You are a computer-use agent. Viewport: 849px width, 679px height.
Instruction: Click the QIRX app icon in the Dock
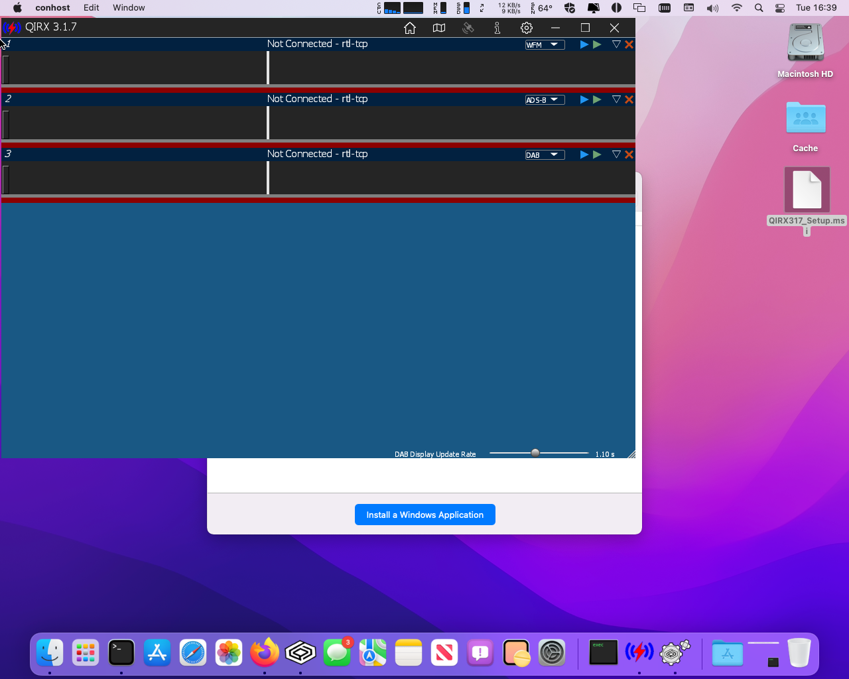pos(639,653)
